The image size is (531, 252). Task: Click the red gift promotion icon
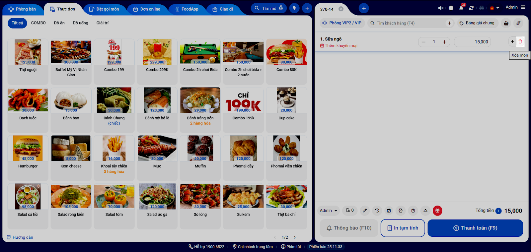tap(437, 211)
